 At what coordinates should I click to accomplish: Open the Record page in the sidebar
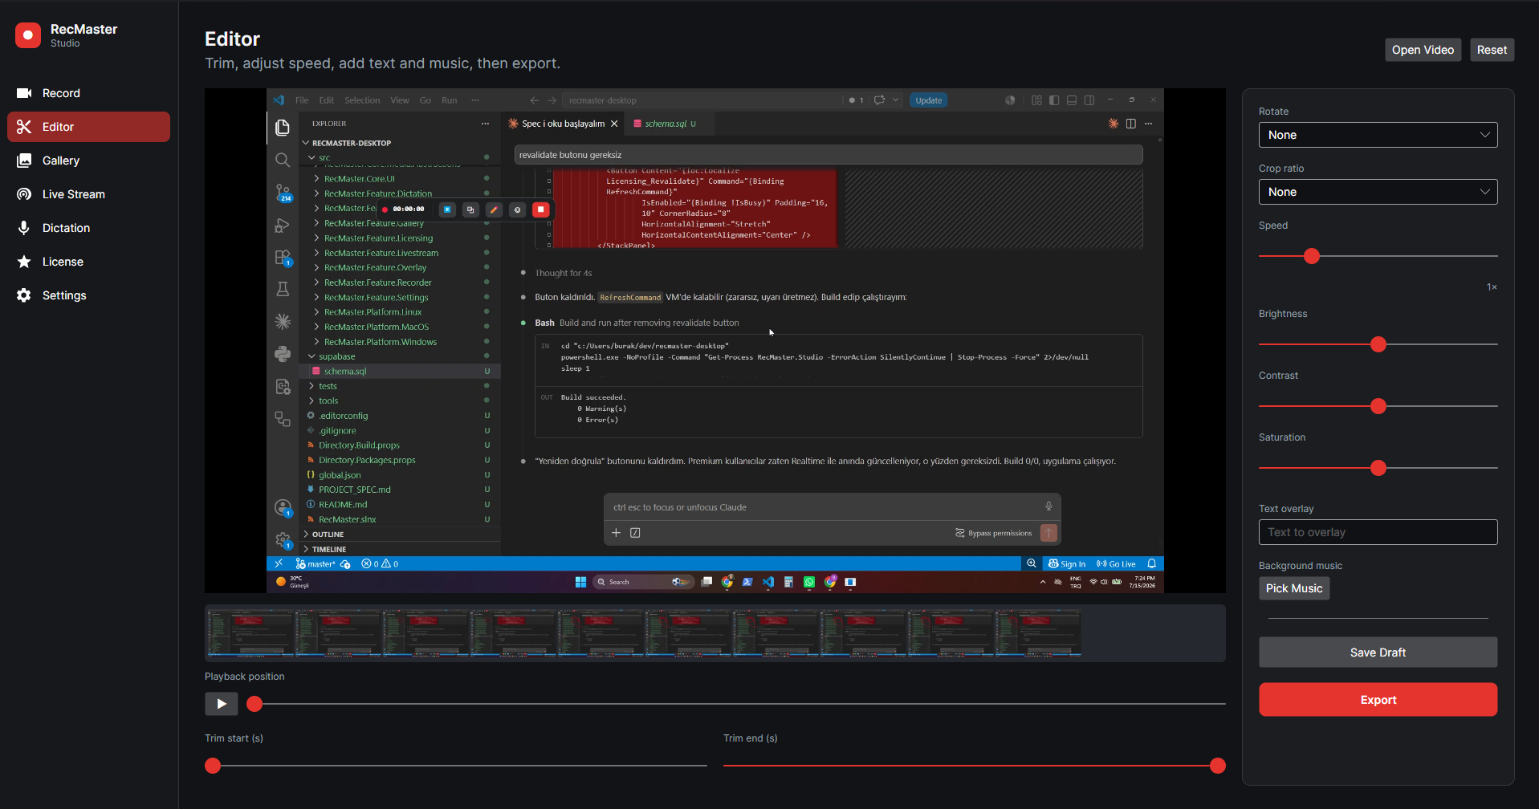pyautogui.click(x=88, y=93)
